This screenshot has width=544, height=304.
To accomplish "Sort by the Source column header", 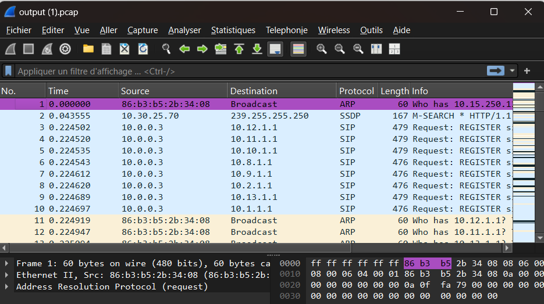I will click(x=173, y=91).
